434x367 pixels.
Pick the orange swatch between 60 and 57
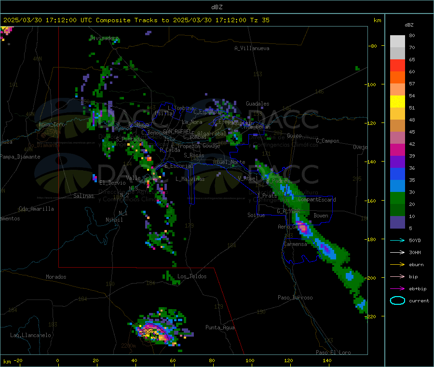[x=397, y=78]
